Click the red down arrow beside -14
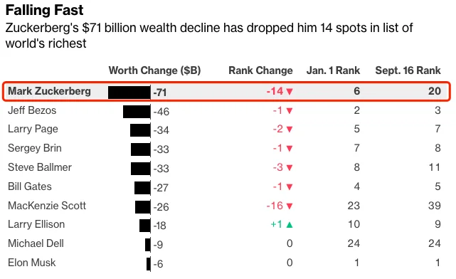This screenshot has width=456, height=279. [290, 92]
